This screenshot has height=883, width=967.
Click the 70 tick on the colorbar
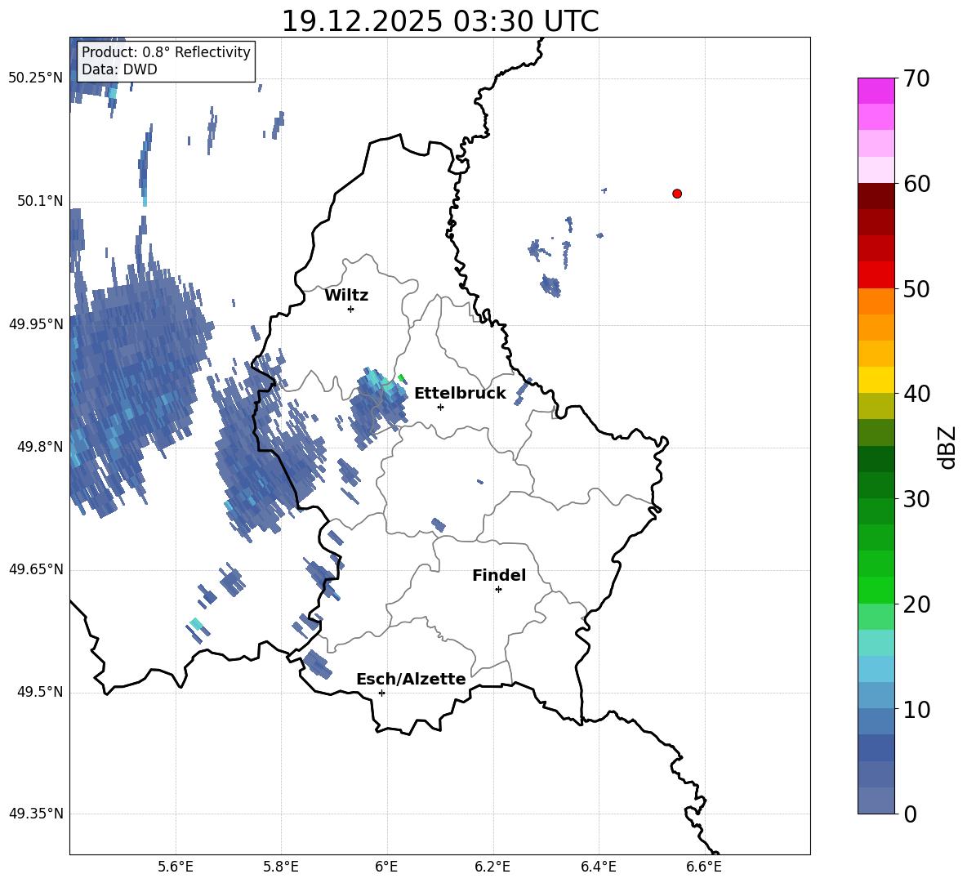coord(916,78)
